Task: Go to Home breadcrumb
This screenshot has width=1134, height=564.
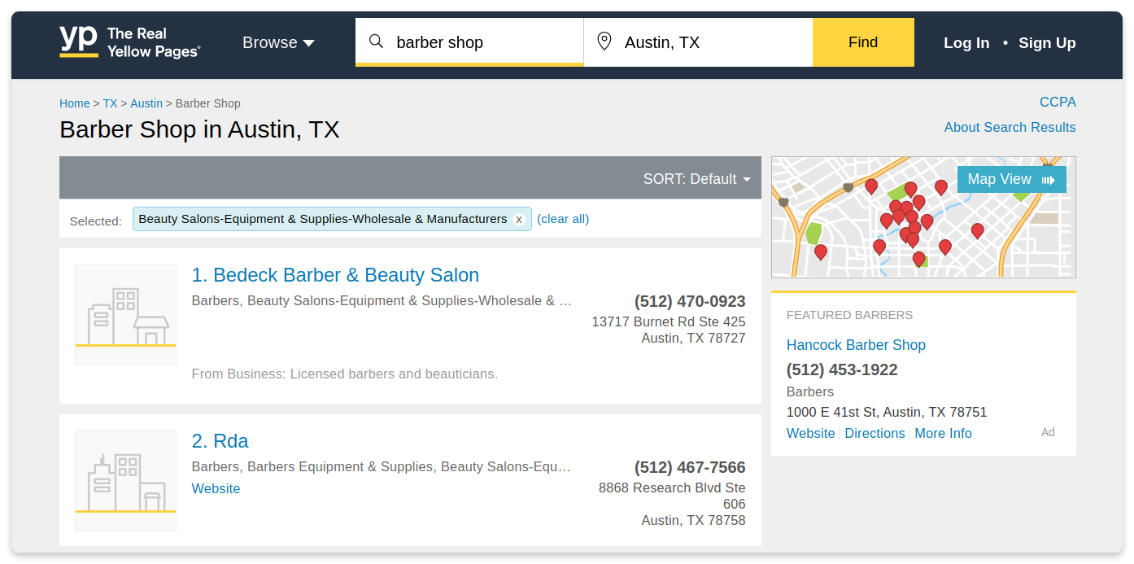Action: coord(75,103)
